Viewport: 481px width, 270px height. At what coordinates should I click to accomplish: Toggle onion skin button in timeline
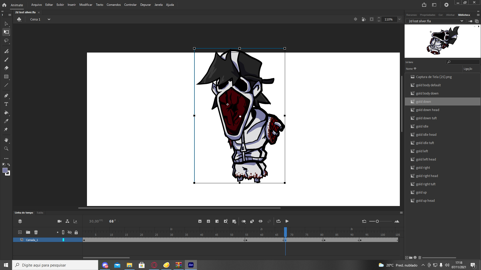click(x=244, y=221)
